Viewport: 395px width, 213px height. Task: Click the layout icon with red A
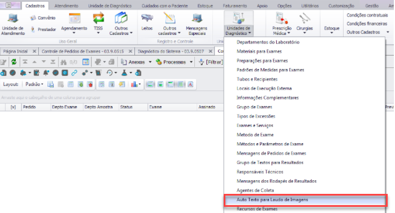[x=190, y=84]
